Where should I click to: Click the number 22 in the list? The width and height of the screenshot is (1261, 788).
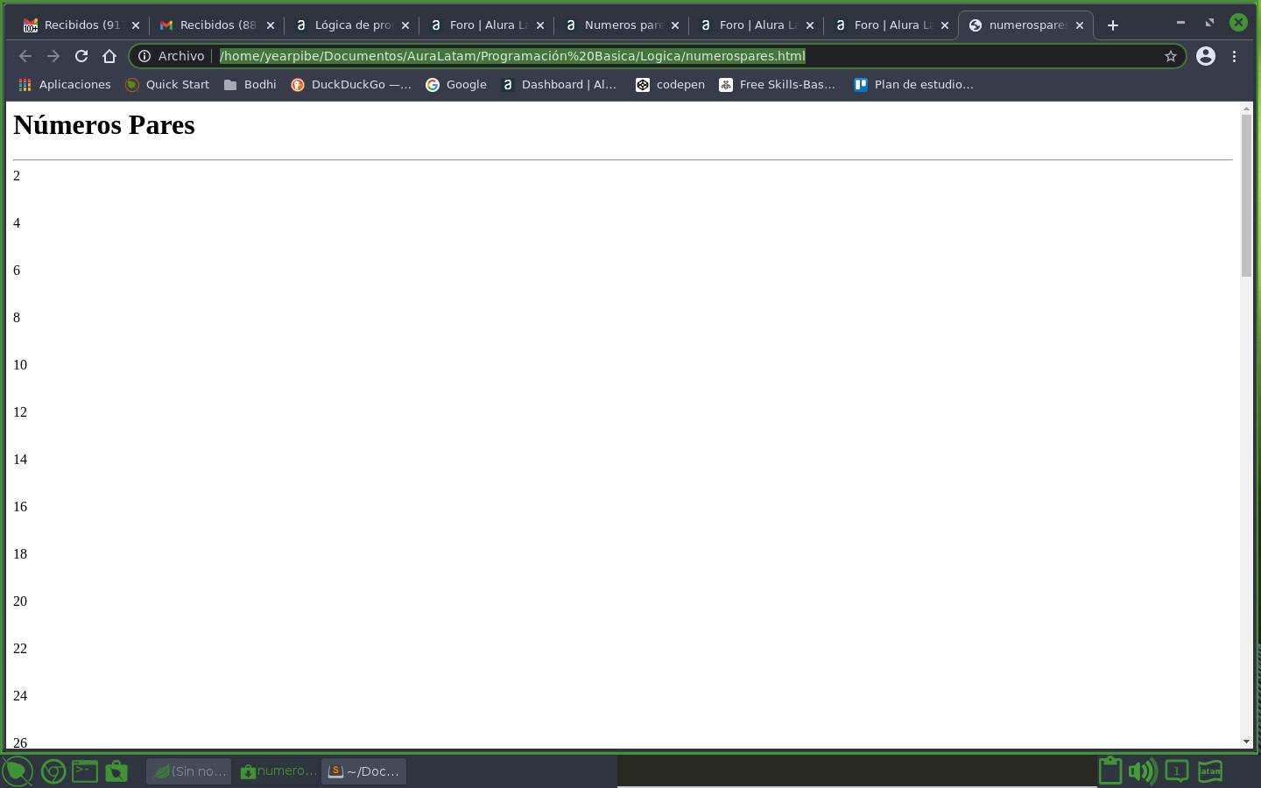20,649
